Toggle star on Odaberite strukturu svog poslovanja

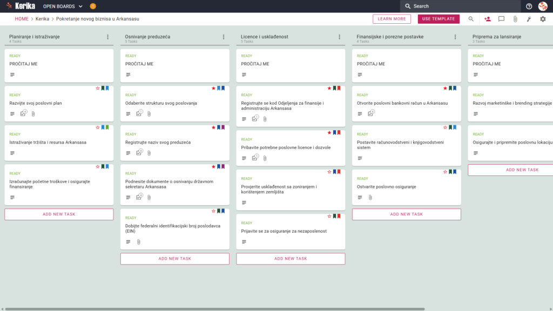213,88
